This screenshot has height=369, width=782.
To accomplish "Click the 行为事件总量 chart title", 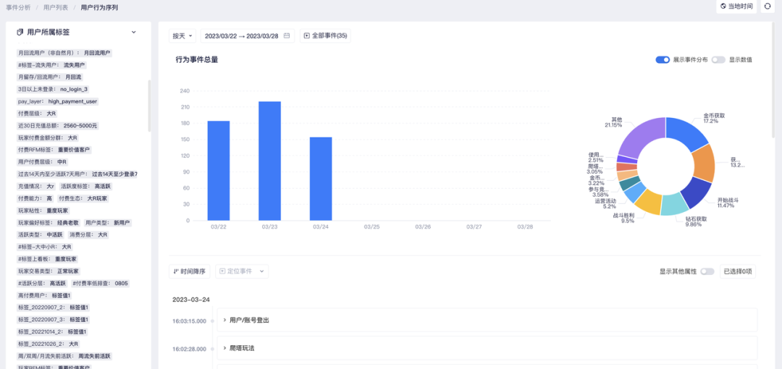I will click(x=196, y=60).
